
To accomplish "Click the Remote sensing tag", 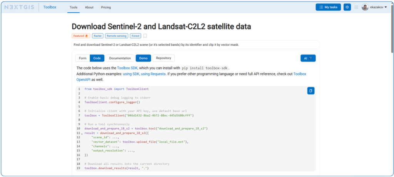I will [x=117, y=36].
